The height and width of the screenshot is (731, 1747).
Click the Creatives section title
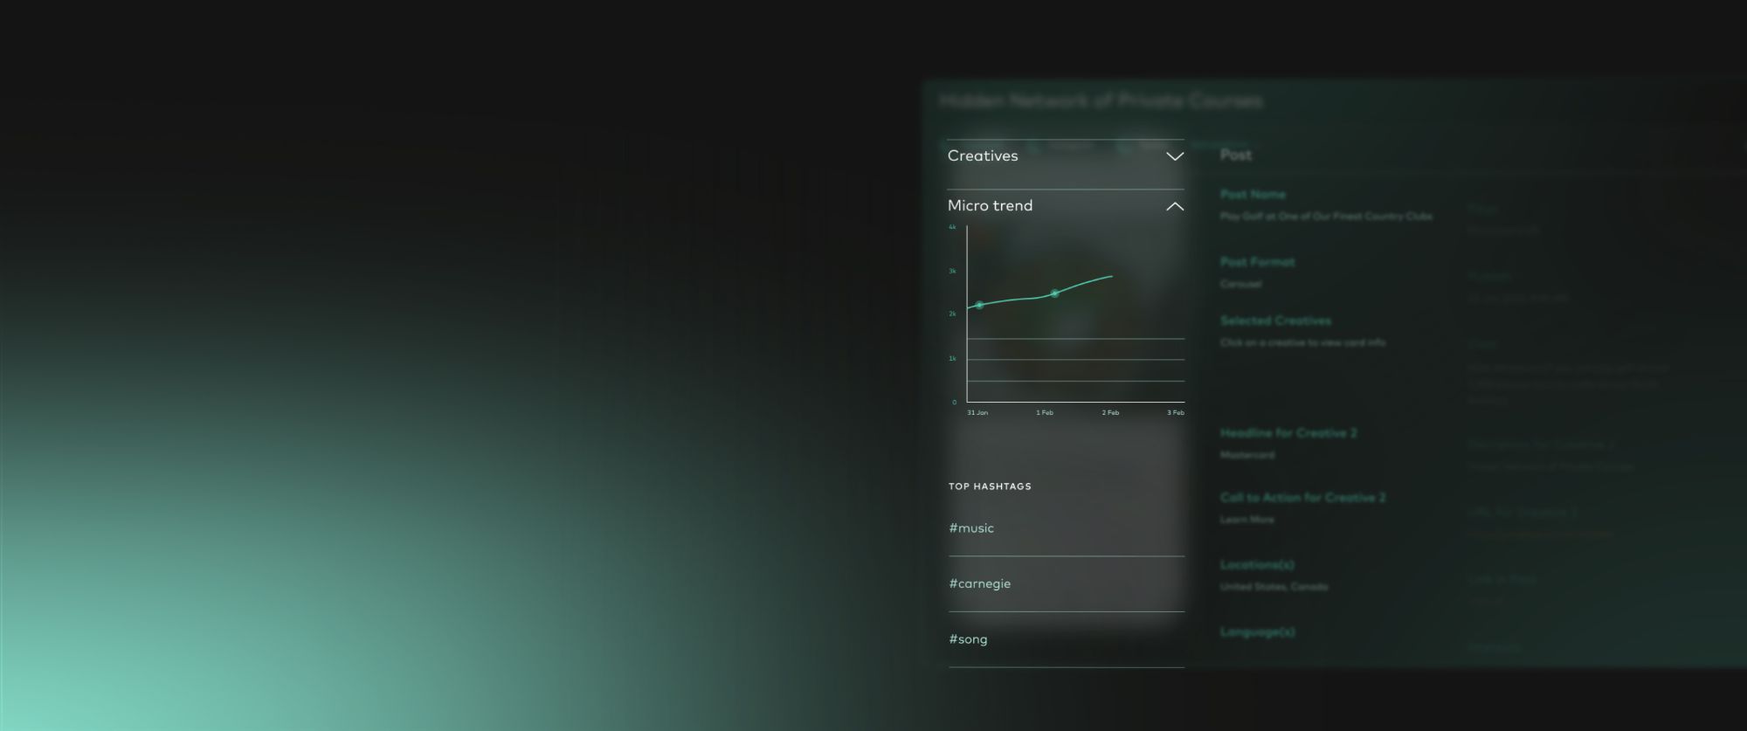(983, 156)
